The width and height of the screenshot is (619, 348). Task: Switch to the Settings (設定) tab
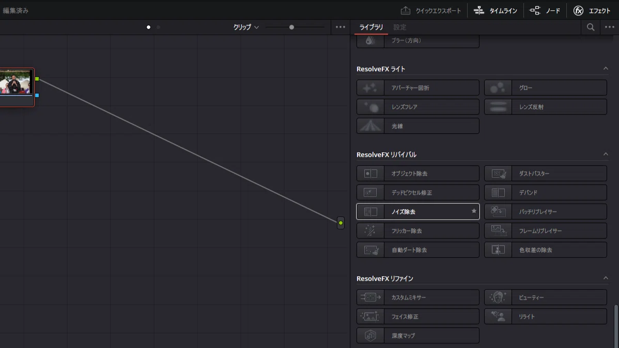click(x=399, y=27)
